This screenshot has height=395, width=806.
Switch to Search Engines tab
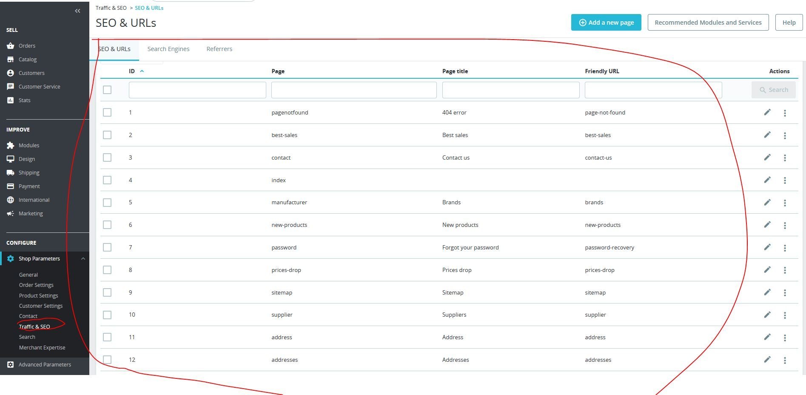168,49
